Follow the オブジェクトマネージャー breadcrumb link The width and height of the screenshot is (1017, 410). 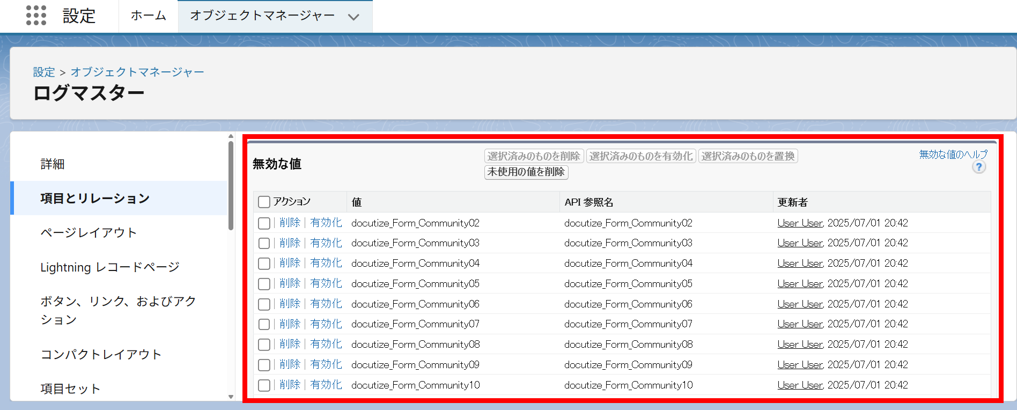pyautogui.click(x=137, y=72)
